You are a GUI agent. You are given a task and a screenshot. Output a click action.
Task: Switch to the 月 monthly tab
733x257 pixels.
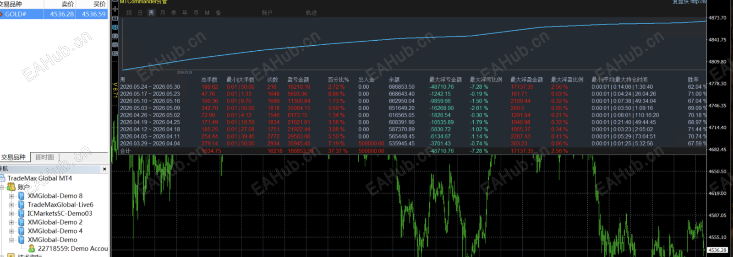click(x=163, y=13)
